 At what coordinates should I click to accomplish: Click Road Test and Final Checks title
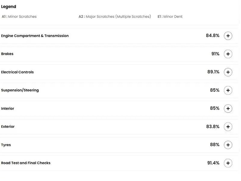coord(26,163)
